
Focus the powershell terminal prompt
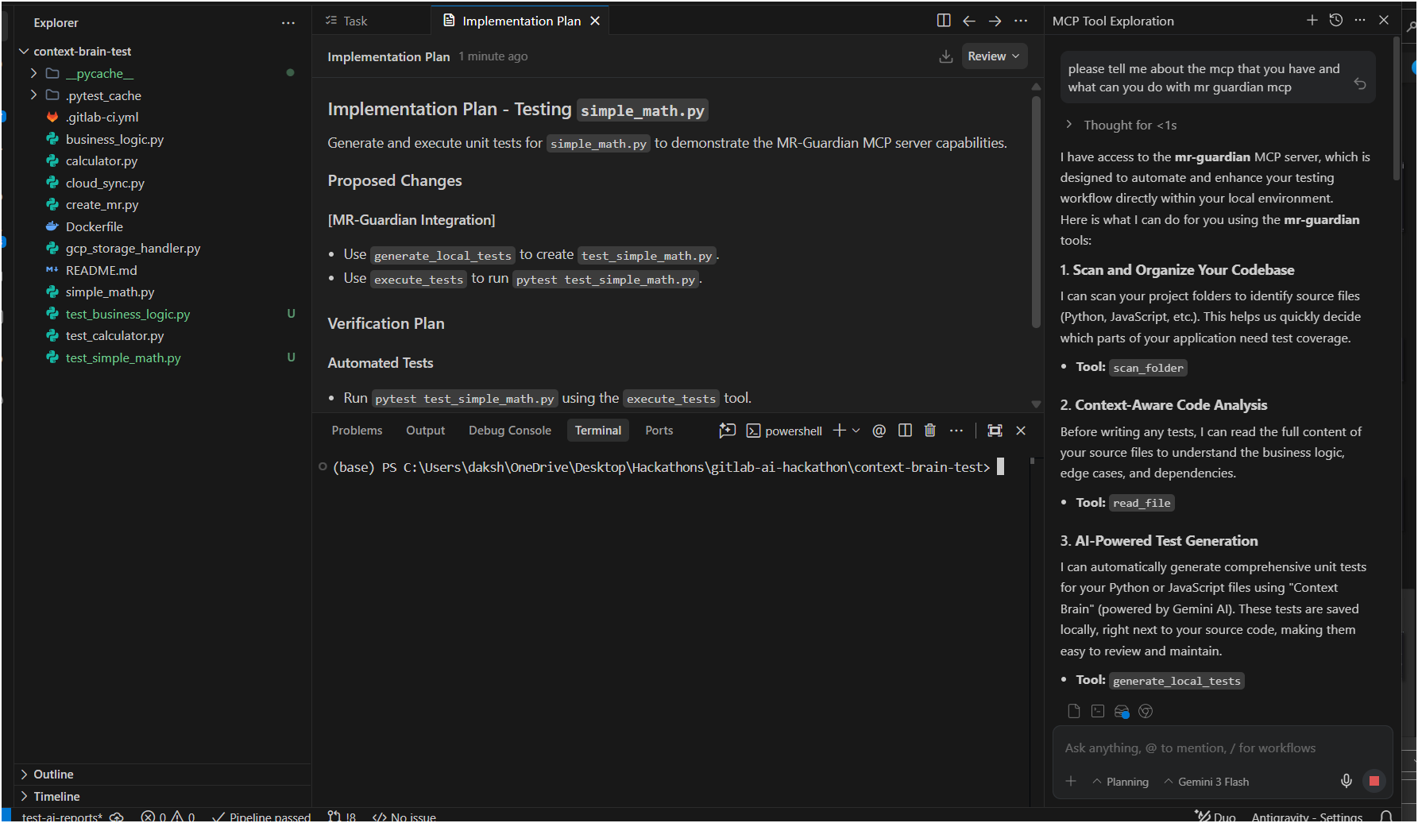669,467
